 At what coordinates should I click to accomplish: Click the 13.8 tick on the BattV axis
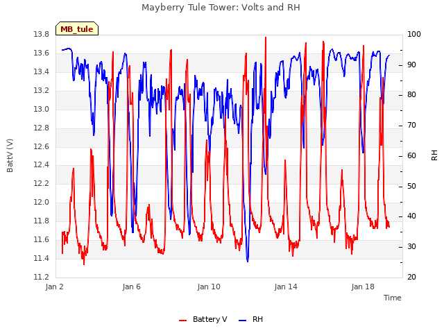42,34
